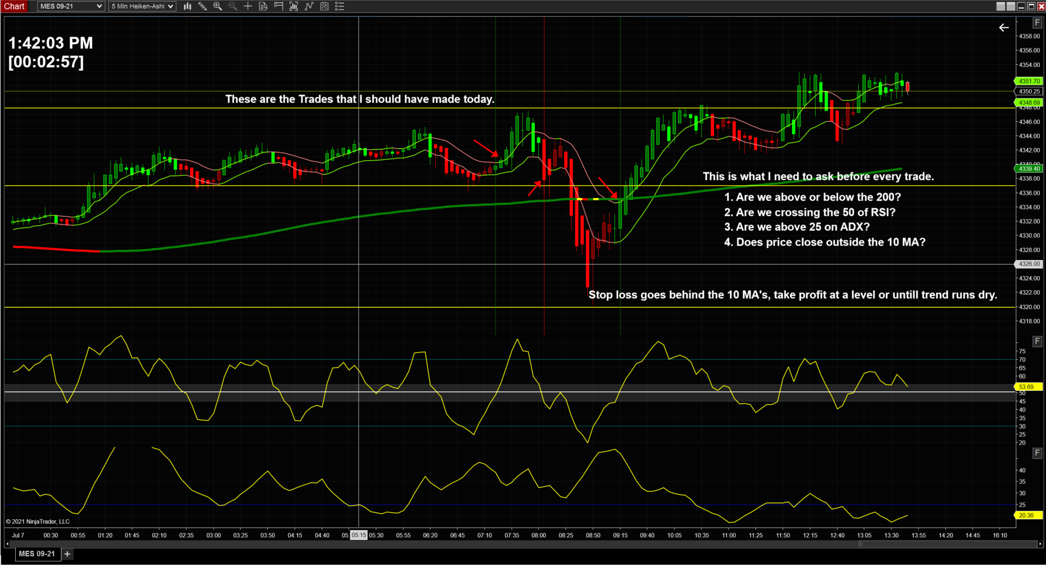Click the first gray link square
The image size is (1046, 565).
coord(1001,7)
